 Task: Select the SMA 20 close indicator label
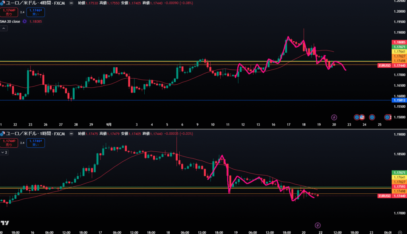[x=10, y=21]
